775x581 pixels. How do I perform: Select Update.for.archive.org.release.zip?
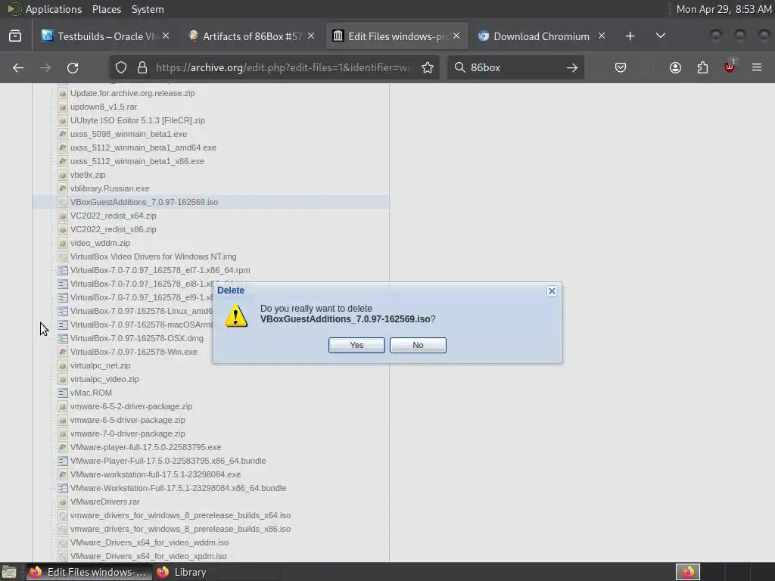pos(132,93)
